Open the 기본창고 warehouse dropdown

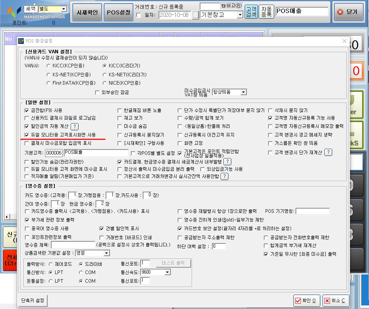coord(240,15)
